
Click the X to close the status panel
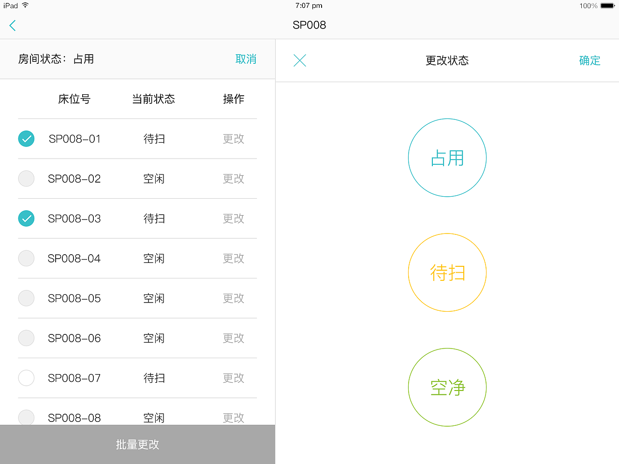(x=300, y=60)
